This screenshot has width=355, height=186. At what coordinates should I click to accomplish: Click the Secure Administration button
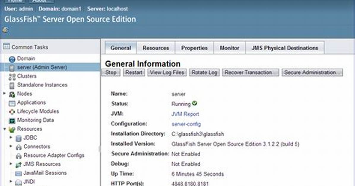312,73
